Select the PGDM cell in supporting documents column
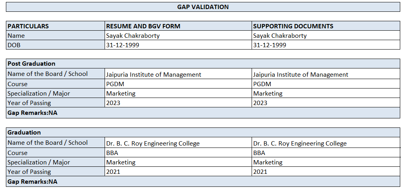This screenshot has height=190, width=401. [262, 84]
